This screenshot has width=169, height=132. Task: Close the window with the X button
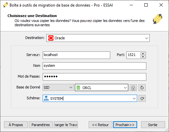tap(161, 5)
